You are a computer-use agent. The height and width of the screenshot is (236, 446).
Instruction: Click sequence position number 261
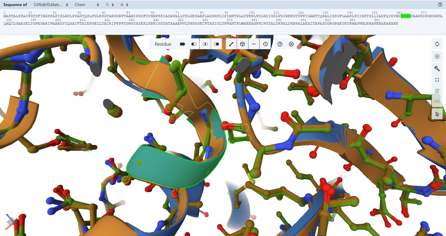pos(205,20)
